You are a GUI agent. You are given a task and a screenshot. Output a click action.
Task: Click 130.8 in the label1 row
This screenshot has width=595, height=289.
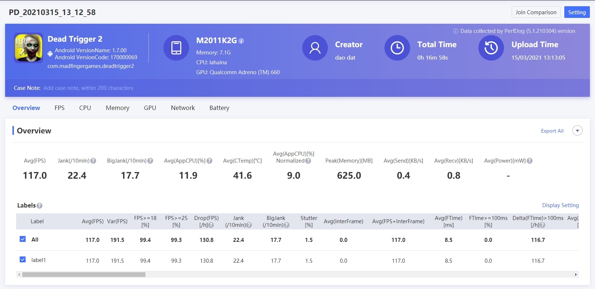click(x=206, y=261)
